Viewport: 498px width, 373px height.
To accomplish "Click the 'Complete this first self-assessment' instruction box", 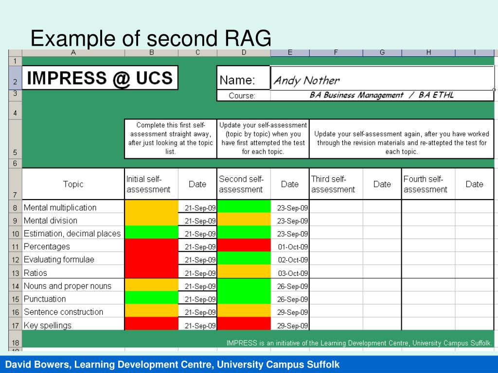I will pyautogui.click(x=171, y=138).
